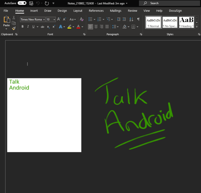
Task: Click the Undo arrow
Action: point(38,3)
